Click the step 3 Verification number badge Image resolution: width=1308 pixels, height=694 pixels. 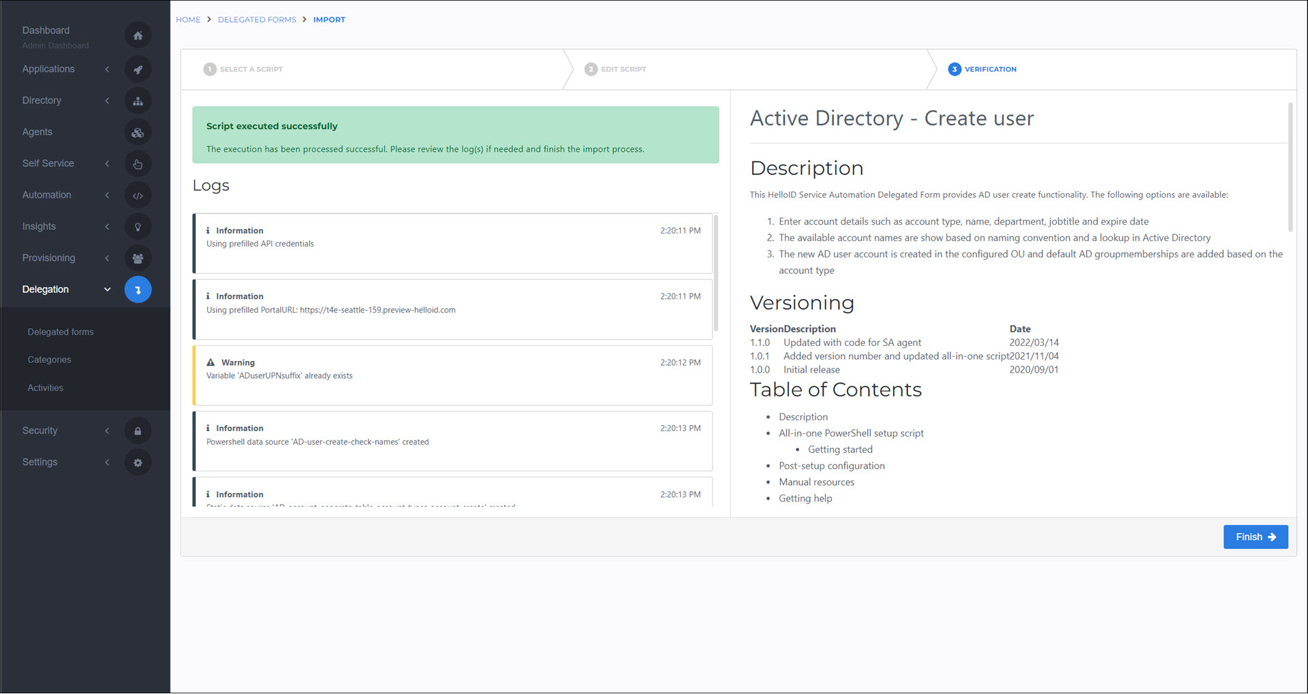tap(954, 69)
